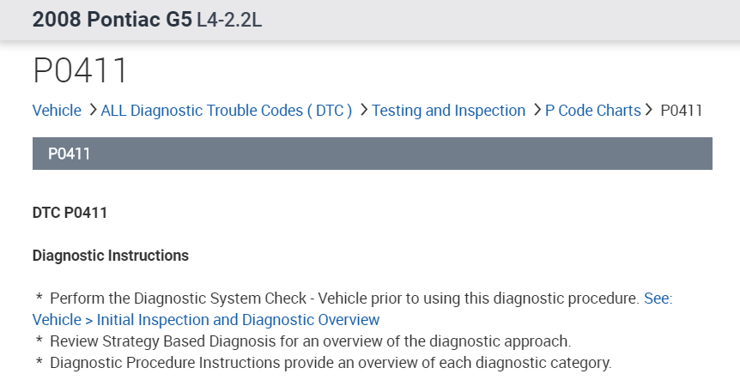Screen dimensions: 740x392
Task: Click the 'See:' link text
Action: (658, 299)
